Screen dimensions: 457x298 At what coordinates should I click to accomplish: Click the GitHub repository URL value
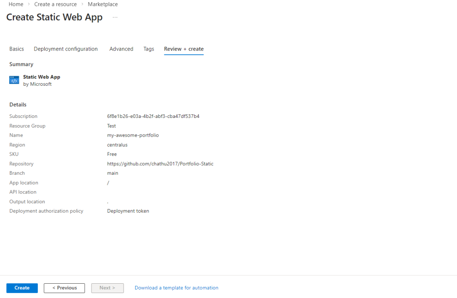160,164
